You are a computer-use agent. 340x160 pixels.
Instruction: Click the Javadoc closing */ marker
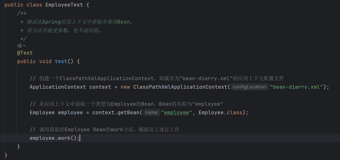pyautogui.click(x=23, y=39)
